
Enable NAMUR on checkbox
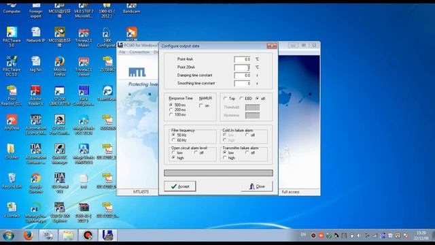201,105
